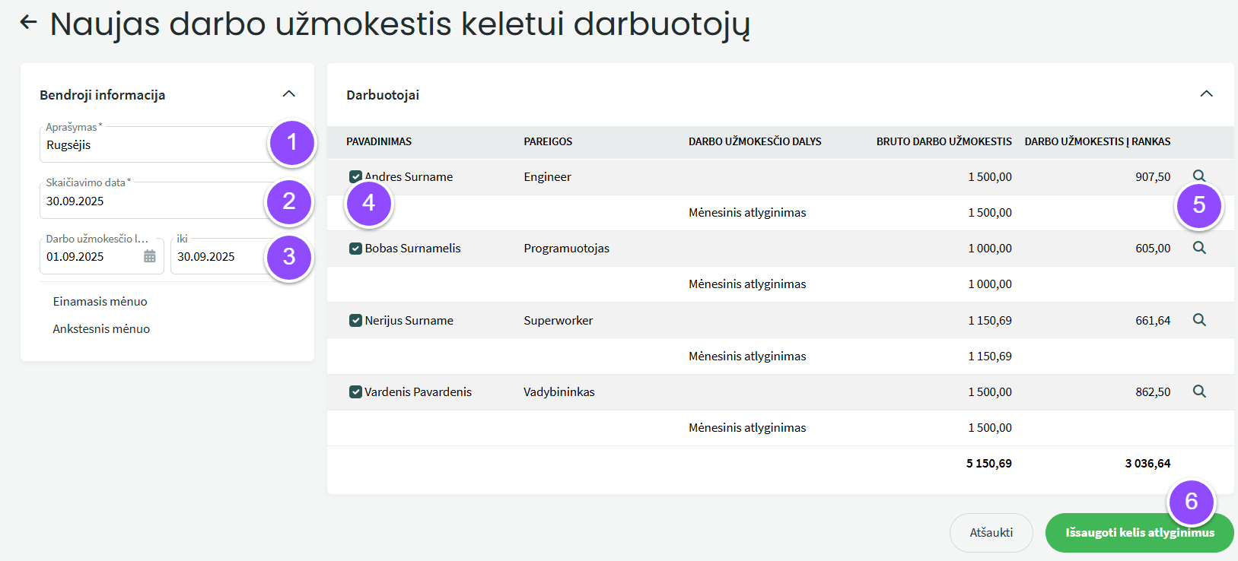Image resolution: width=1238 pixels, height=561 pixels.
Task: View salary details for Andres Surname
Action: tap(1199, 176)
